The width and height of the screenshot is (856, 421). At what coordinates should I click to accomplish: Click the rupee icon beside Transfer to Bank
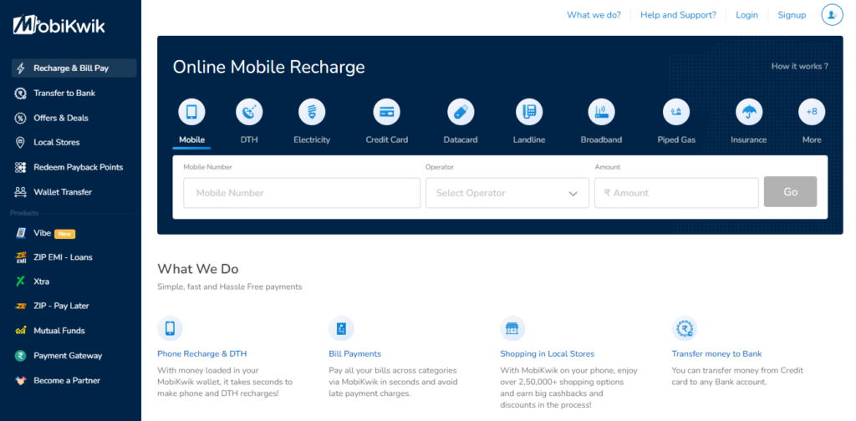[x=20, y=94]
